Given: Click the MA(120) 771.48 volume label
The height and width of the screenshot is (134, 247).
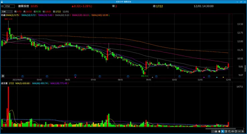Looking at the screenshot, I should 59,84.
